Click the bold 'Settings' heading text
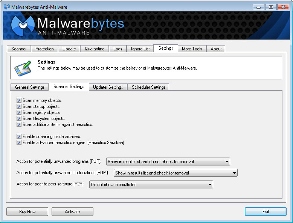 [x=46, y=62]
